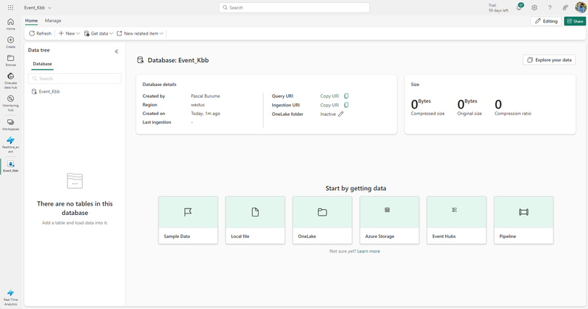The image size is (588, 309).
Task: Open the app launcher grid icon
Action: [10, 7]
